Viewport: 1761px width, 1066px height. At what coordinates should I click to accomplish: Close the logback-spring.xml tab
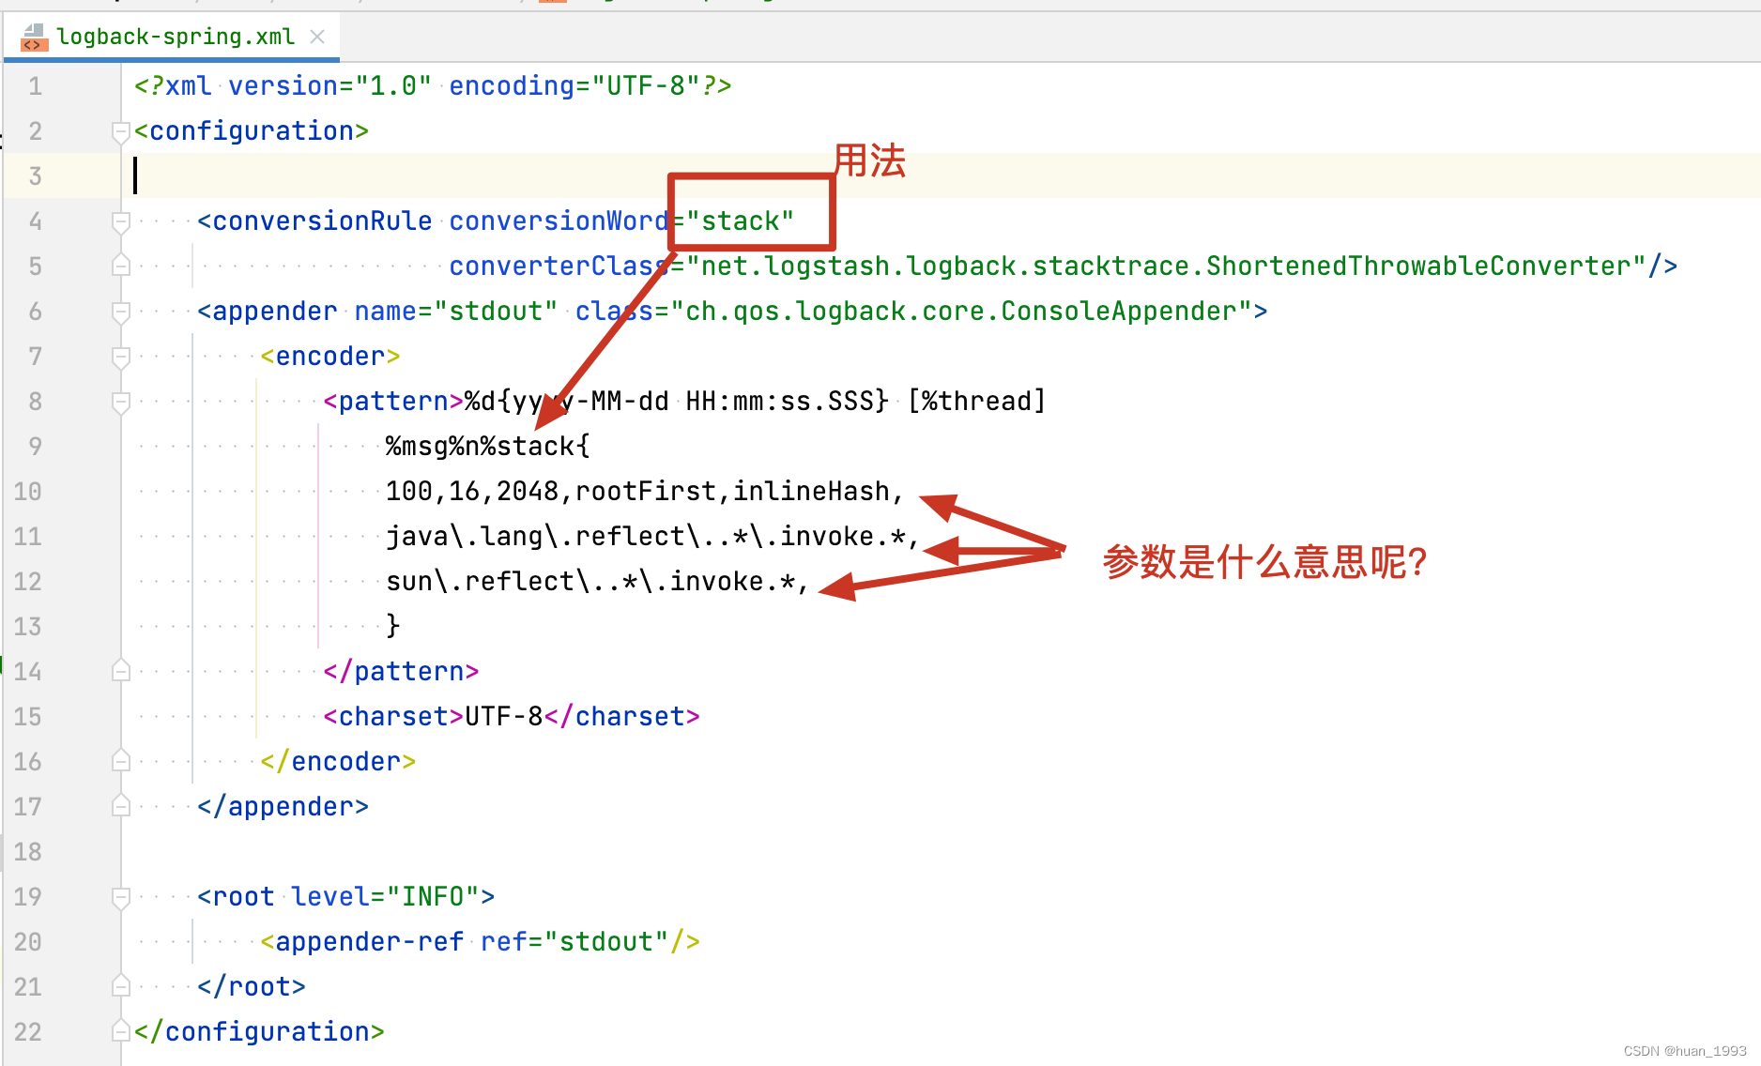pyautogui.click(x=316, y=37)
